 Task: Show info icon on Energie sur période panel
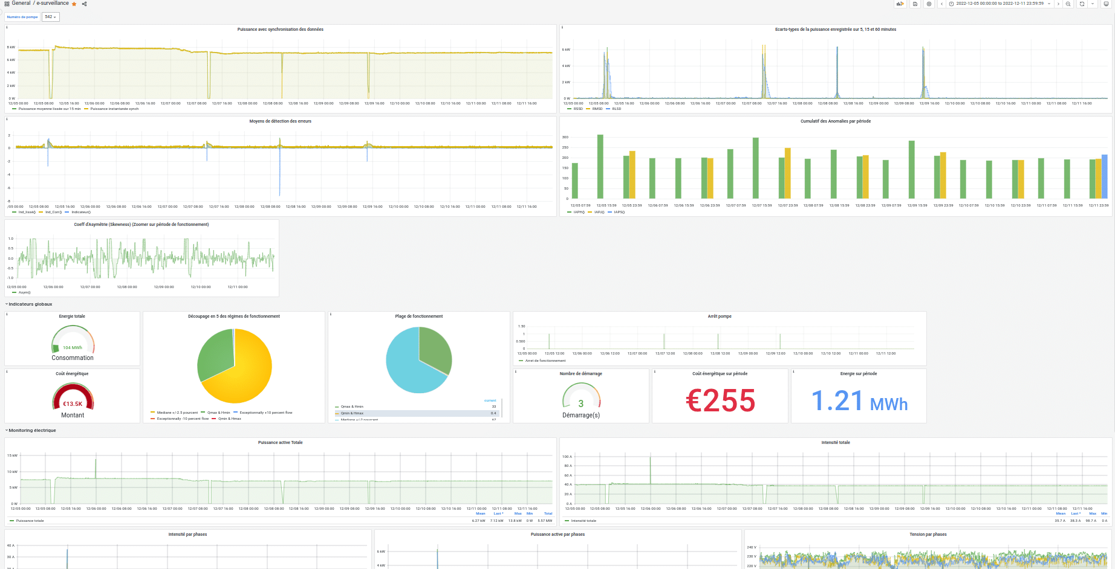pyautogui.click(x=794, y=371)
